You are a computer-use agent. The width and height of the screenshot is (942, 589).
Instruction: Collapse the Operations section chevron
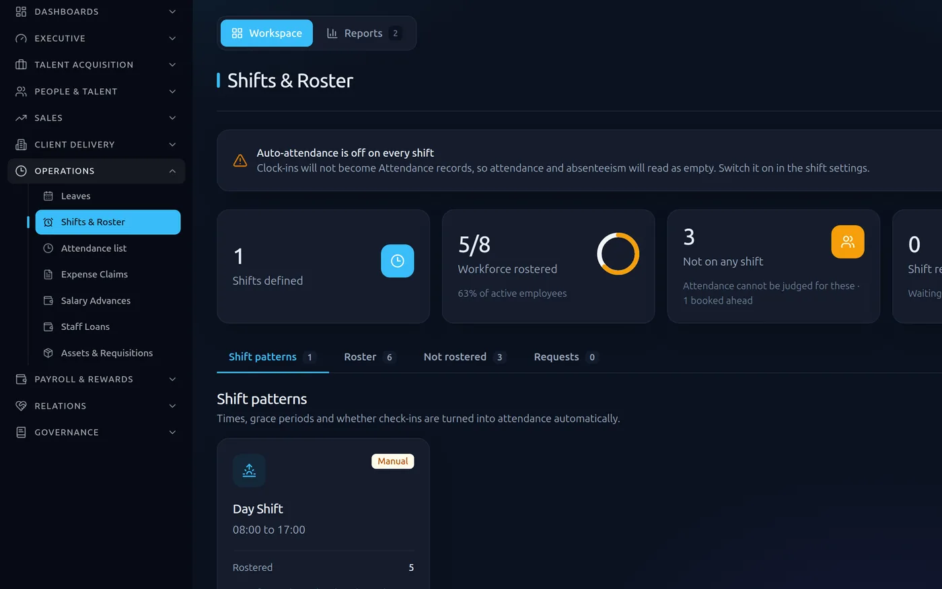coord(172,171)
